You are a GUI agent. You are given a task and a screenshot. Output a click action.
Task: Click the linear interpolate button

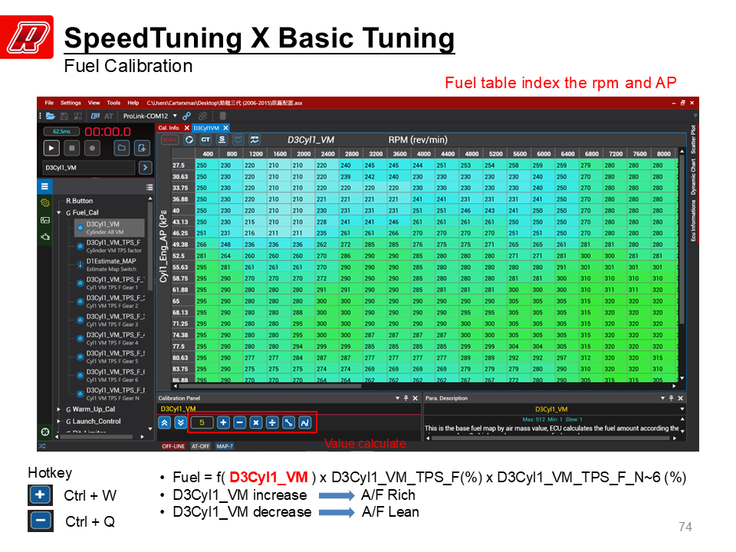click(x=288, y=422)
